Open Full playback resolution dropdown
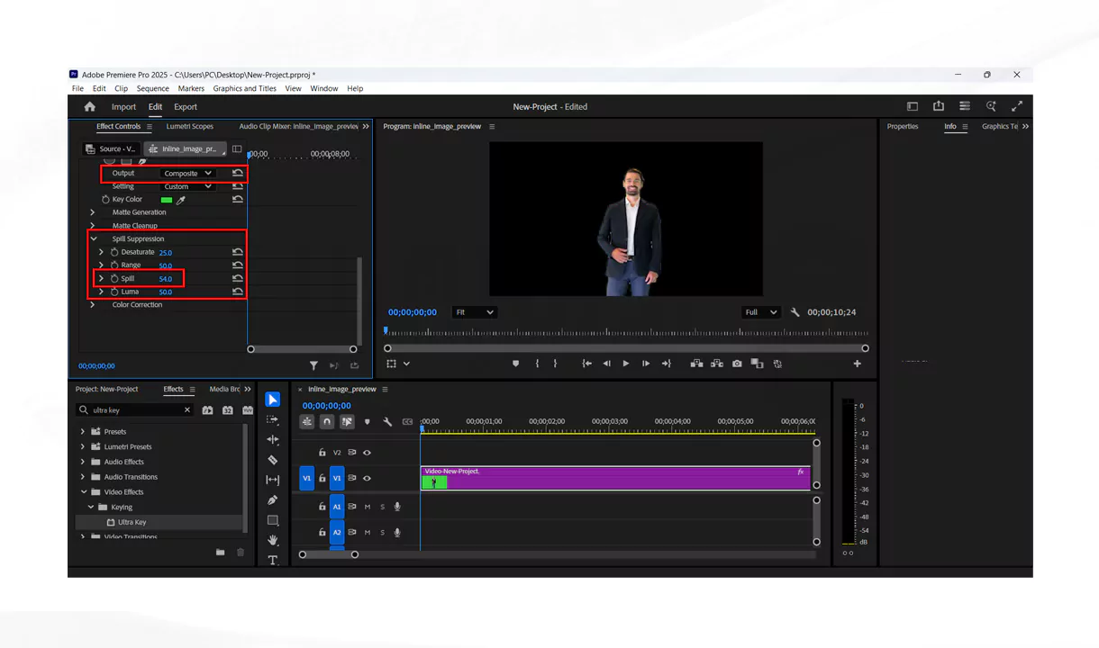Image resolution: width=1099 pixels, height=648 pixels. click(x=760, y=312)
